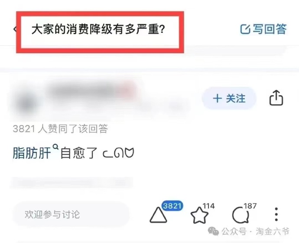
Task: Tap the 公众号 · 淘金六爷 watermark text
Action: [256, 231]
